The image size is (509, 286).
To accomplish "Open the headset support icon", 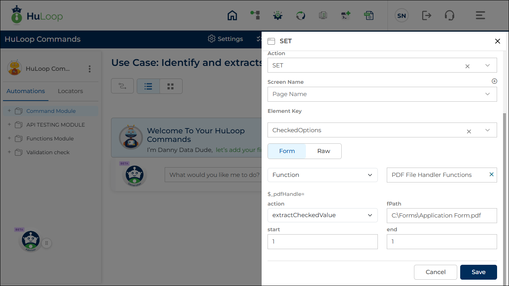I will pos(449,16).
